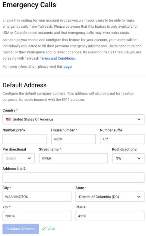
Task: Click the Default Address section heading
Action: pos(24,85)
